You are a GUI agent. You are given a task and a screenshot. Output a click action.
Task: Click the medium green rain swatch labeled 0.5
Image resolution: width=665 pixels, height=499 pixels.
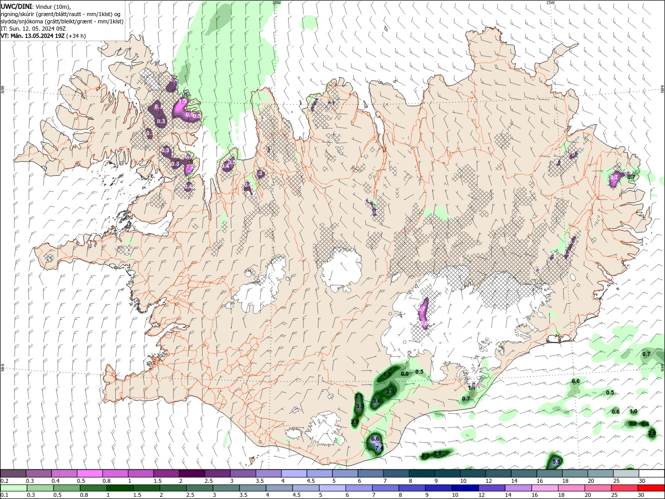tap(66, 488)
